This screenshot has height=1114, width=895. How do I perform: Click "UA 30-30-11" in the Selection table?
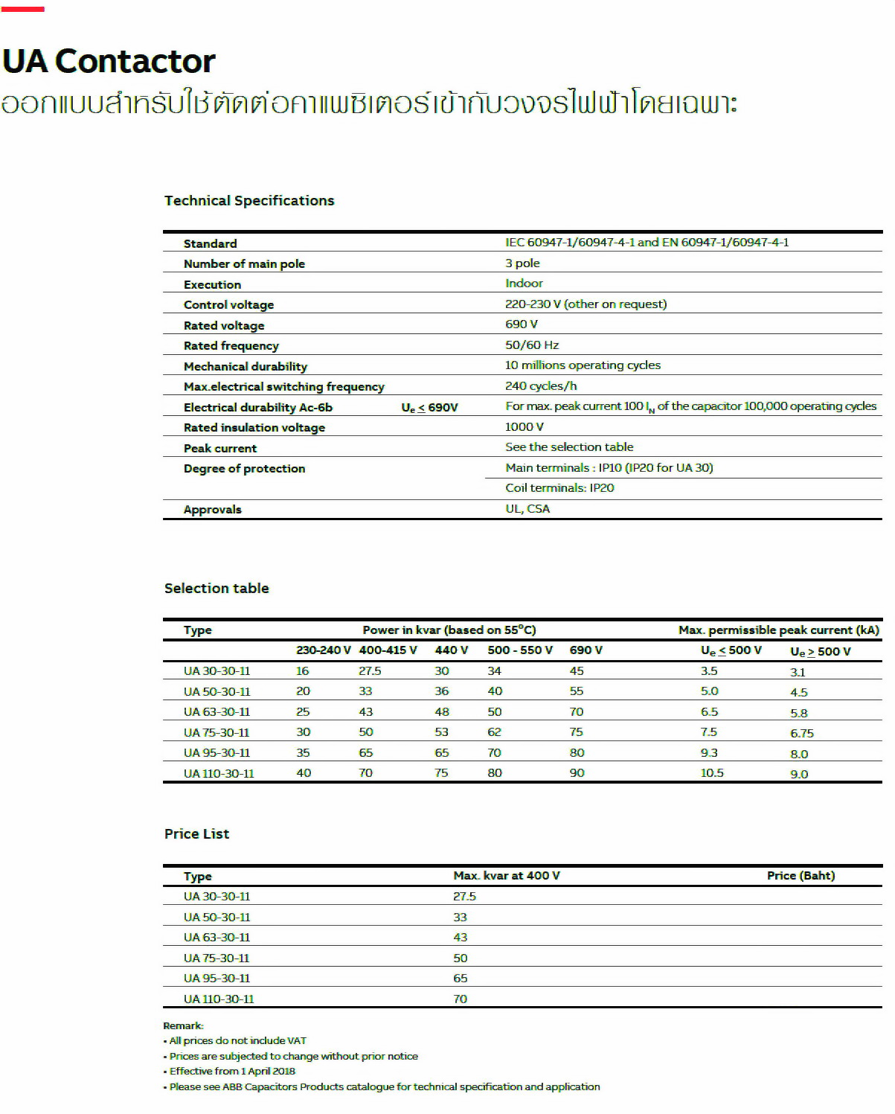[x=217, y=670]
